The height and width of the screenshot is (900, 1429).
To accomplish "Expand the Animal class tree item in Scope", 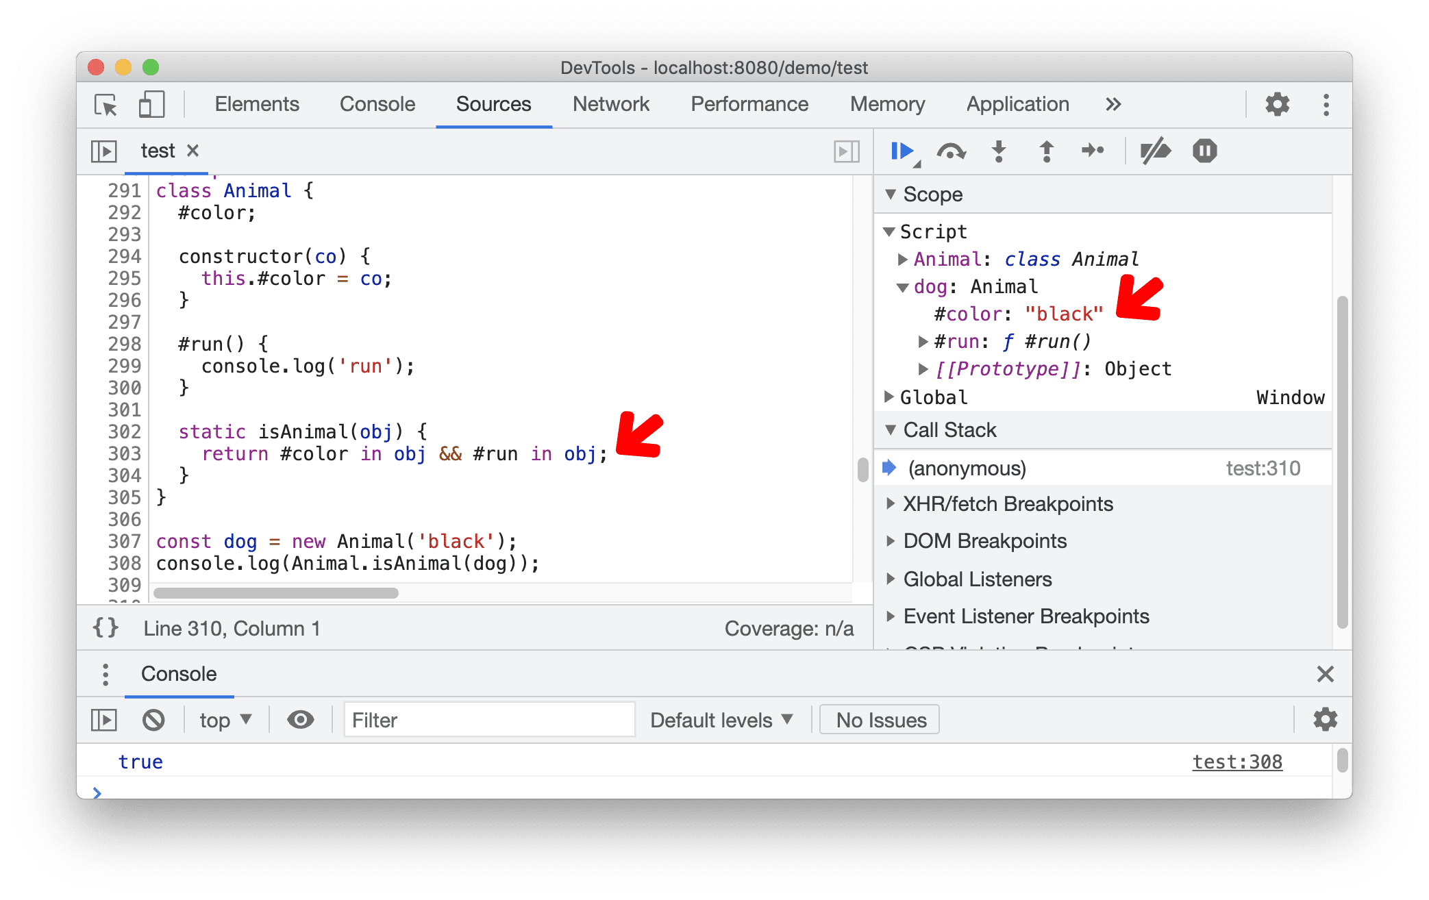I will point(906,257).
